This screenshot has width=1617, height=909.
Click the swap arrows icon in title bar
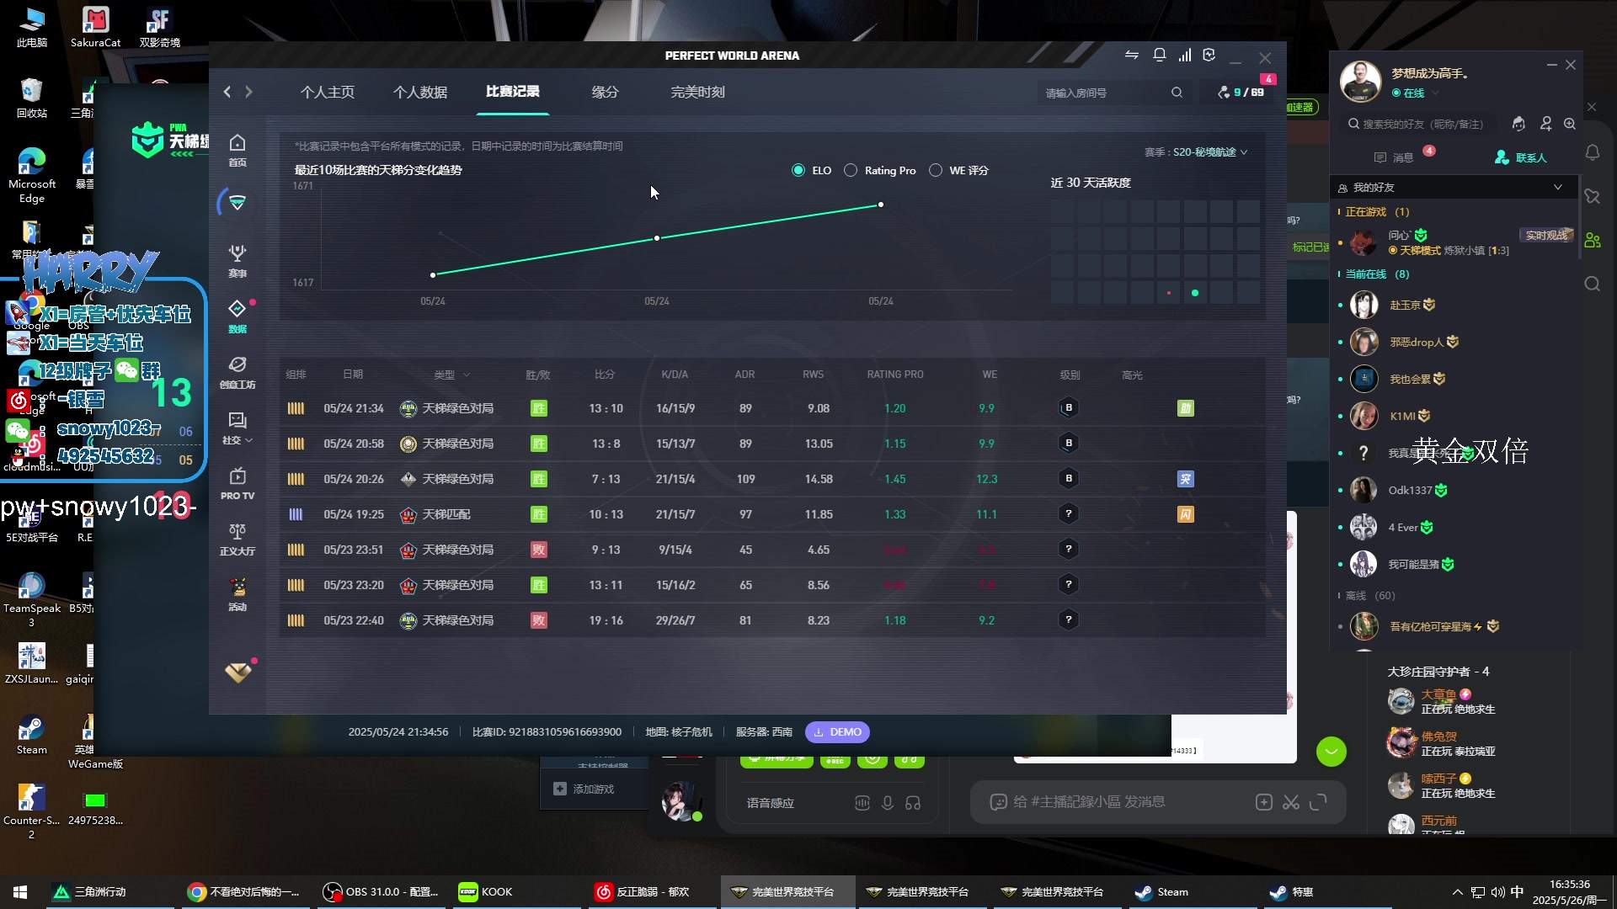[1132, 56]
